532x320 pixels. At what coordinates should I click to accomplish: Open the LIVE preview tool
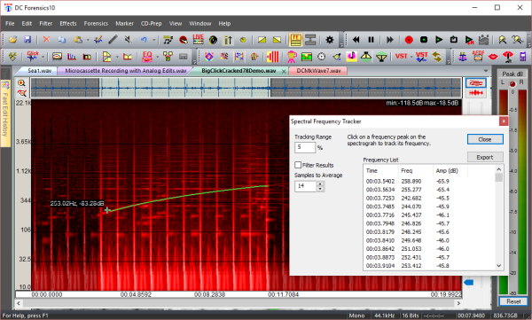[198, 39]
